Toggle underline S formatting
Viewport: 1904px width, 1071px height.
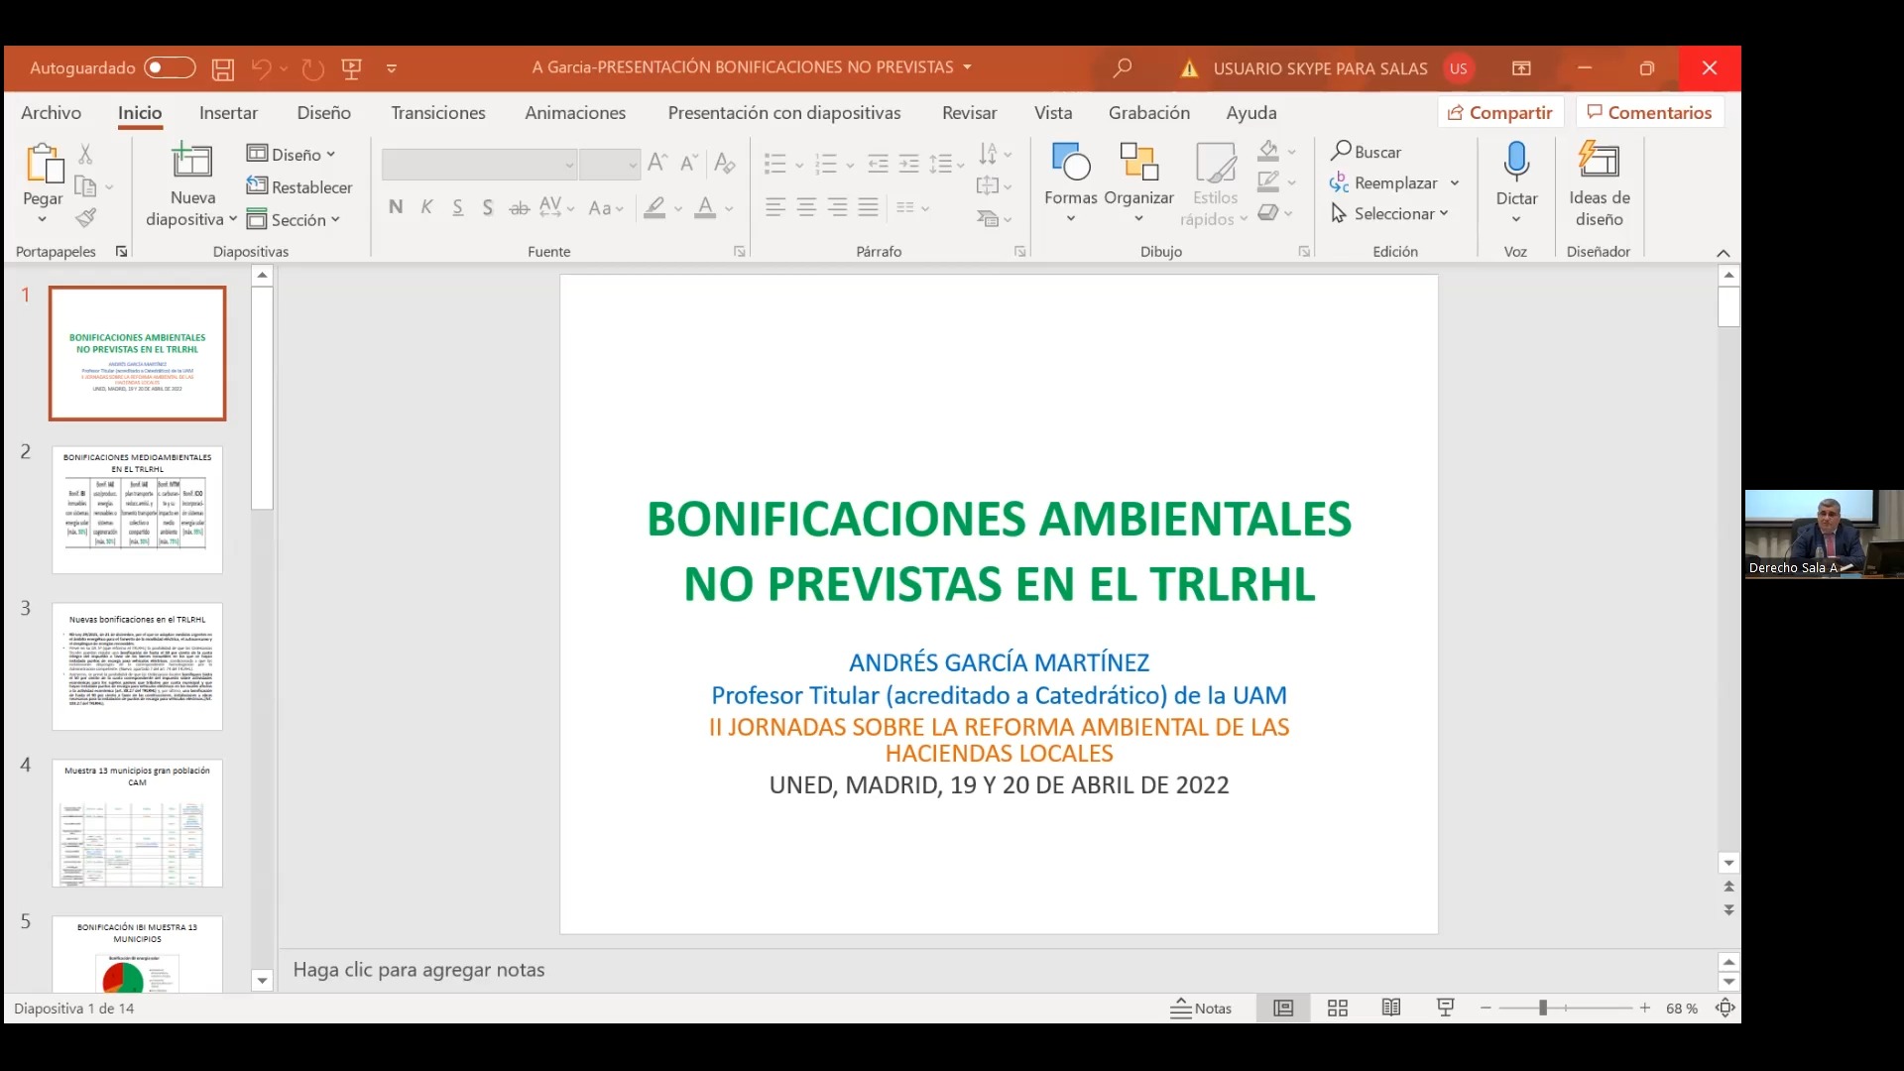coord(457,207)
